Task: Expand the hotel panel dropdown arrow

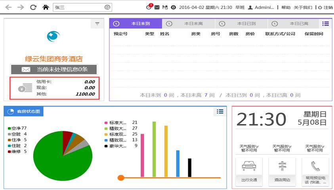Action: [x=97, y=24]
